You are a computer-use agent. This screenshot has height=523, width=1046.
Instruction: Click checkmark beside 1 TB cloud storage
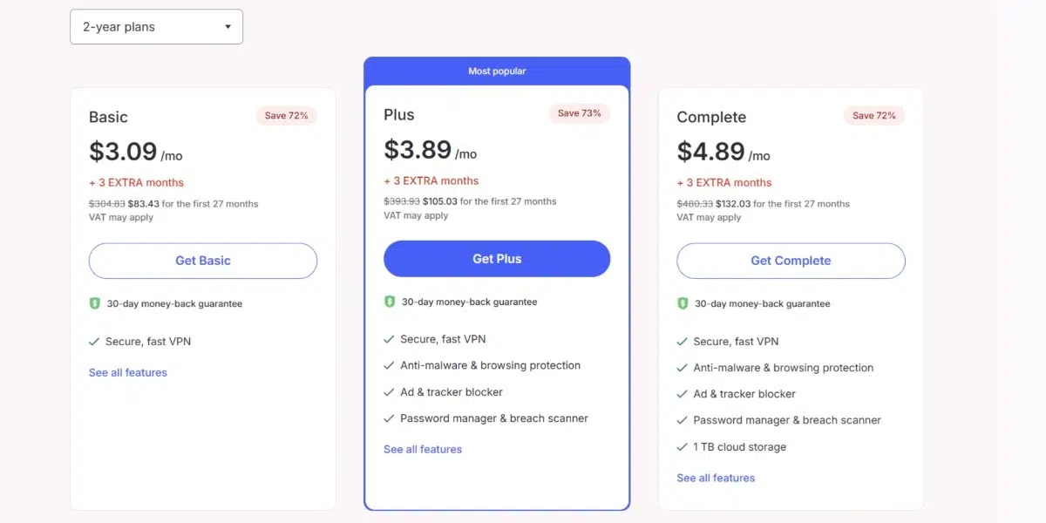(x=682, y=447)
